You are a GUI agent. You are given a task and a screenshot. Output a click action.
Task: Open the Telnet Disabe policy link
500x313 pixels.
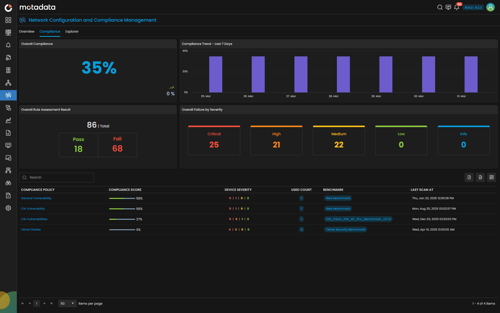(31, 229)
